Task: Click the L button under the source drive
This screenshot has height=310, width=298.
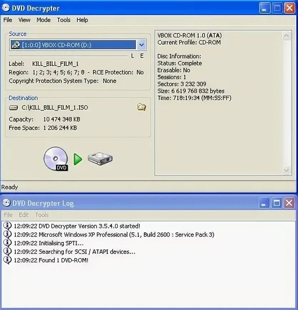Action: click(x=133, y=56)
